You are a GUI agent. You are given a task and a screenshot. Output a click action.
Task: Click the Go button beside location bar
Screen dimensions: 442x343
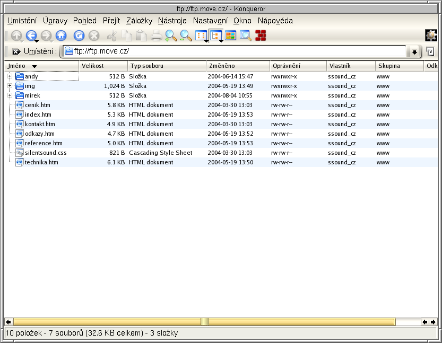(430, 51)
